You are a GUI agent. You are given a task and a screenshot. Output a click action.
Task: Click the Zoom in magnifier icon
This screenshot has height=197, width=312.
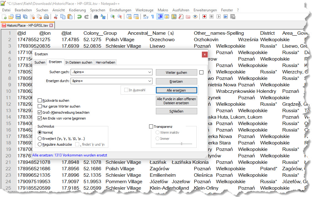pyautogui.click(x=113, y=17)
